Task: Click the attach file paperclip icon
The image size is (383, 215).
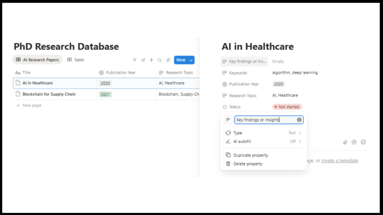Action: pos(345,142)
